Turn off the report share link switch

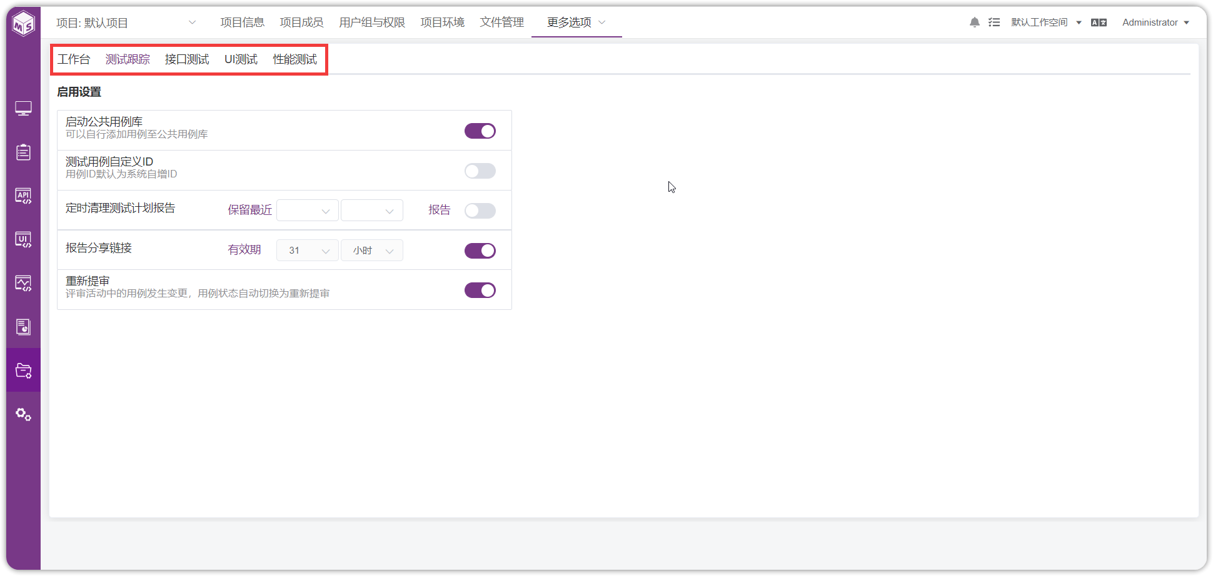coord(480,251)
